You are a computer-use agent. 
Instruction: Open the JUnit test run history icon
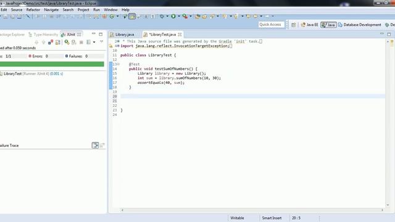(x=89, y=42)
